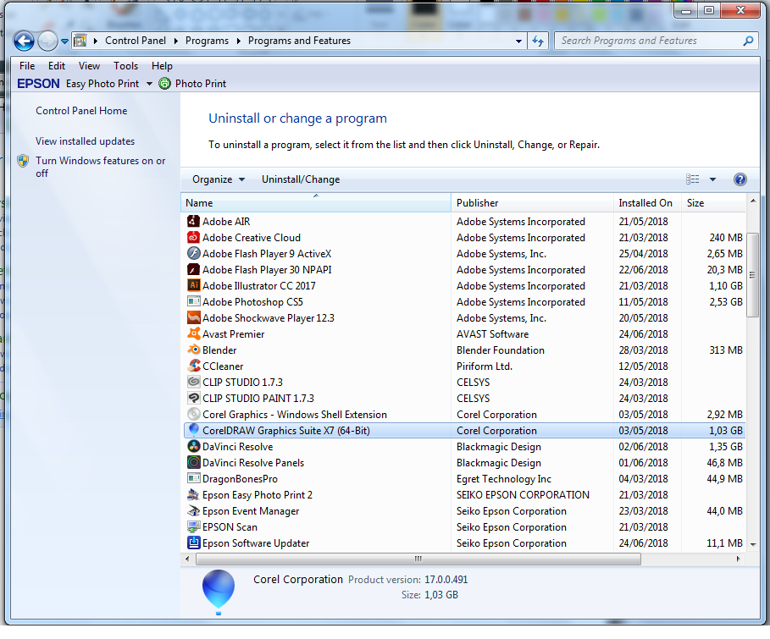Viewport: 770px width, 639px height.
Task: Click the vertical scrollbar thumb
Action: point(753,275)
